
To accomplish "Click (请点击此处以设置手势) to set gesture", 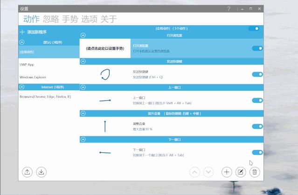I will tap(105, 48).
